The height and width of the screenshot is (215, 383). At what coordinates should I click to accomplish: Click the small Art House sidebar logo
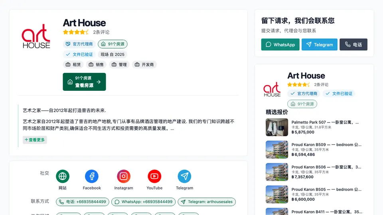click(x=272, y=90)
